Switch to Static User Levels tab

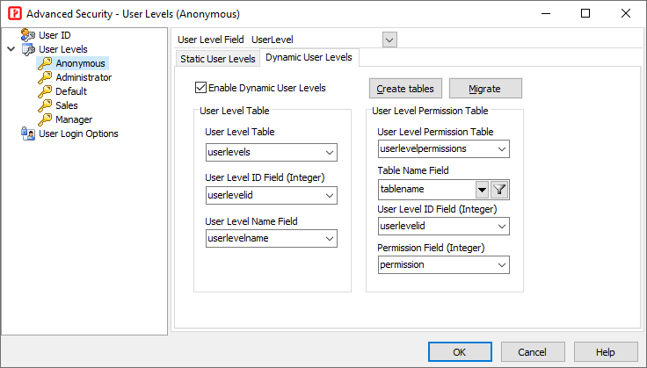tap(218, 59)
